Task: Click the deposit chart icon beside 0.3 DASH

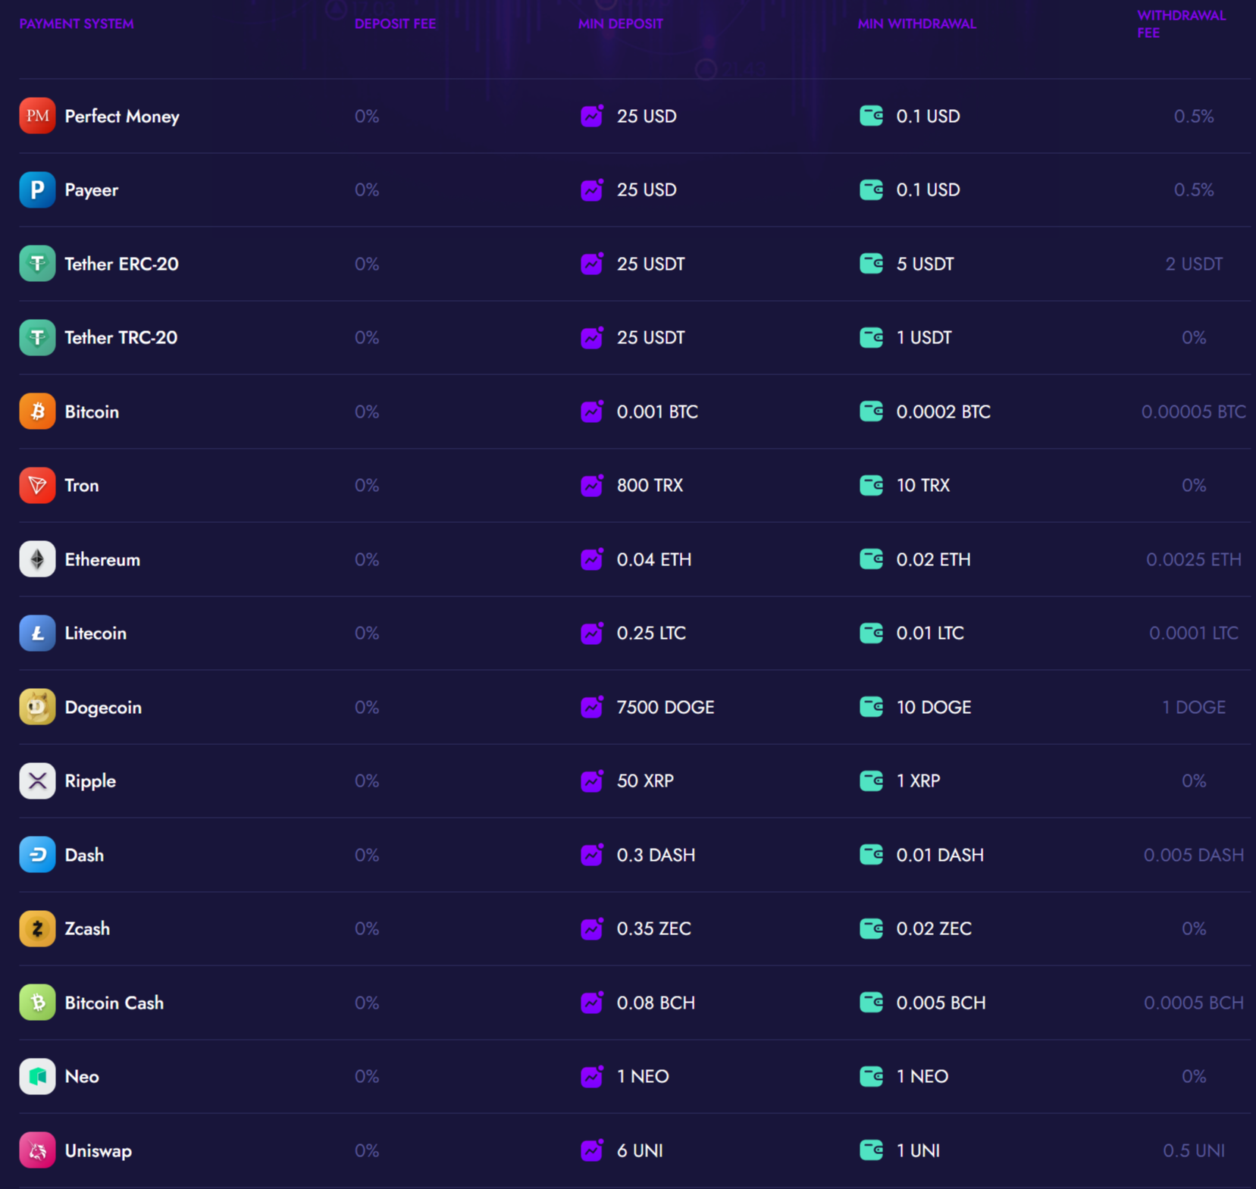Action: (592, 855)
